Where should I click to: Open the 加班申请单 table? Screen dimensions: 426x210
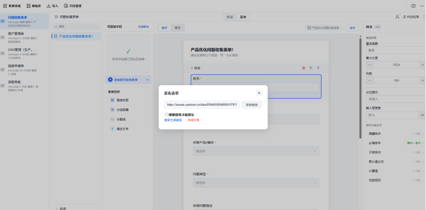click(x=25, y=70)
